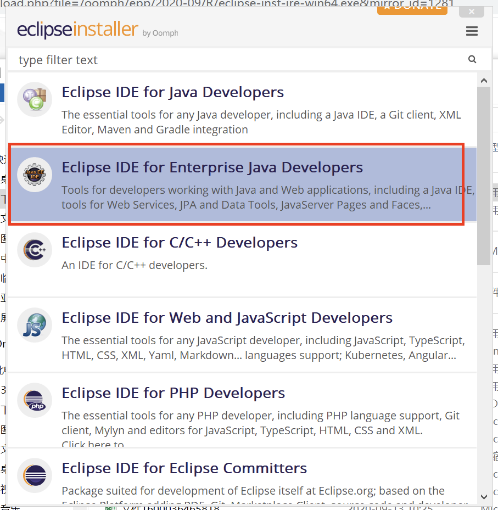
Task: Choose Eclipse IDE for C/C++ Developers
Action: (x=180, y=243)
